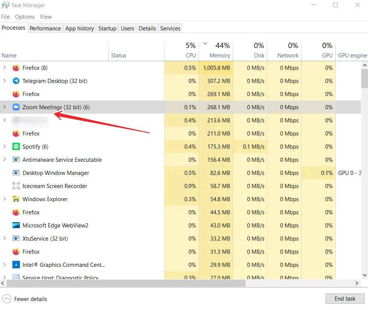Click the Microsoft Edge WebView2 icon
Screen dimensions: 368x310
pyautogui.click(x=16, y=225)
